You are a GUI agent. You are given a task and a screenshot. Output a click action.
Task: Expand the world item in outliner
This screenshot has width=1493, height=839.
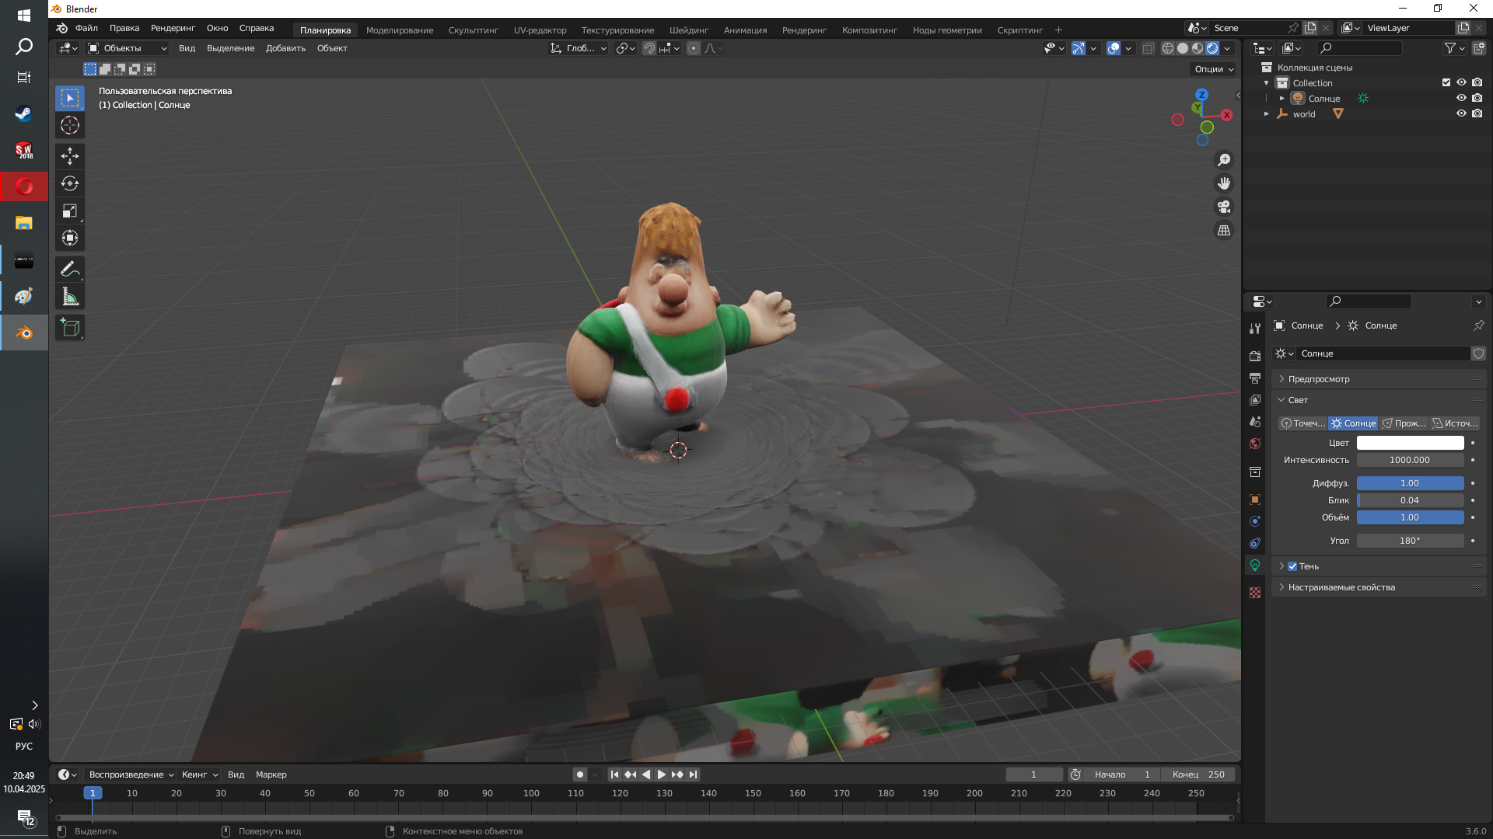[1267, 114]
